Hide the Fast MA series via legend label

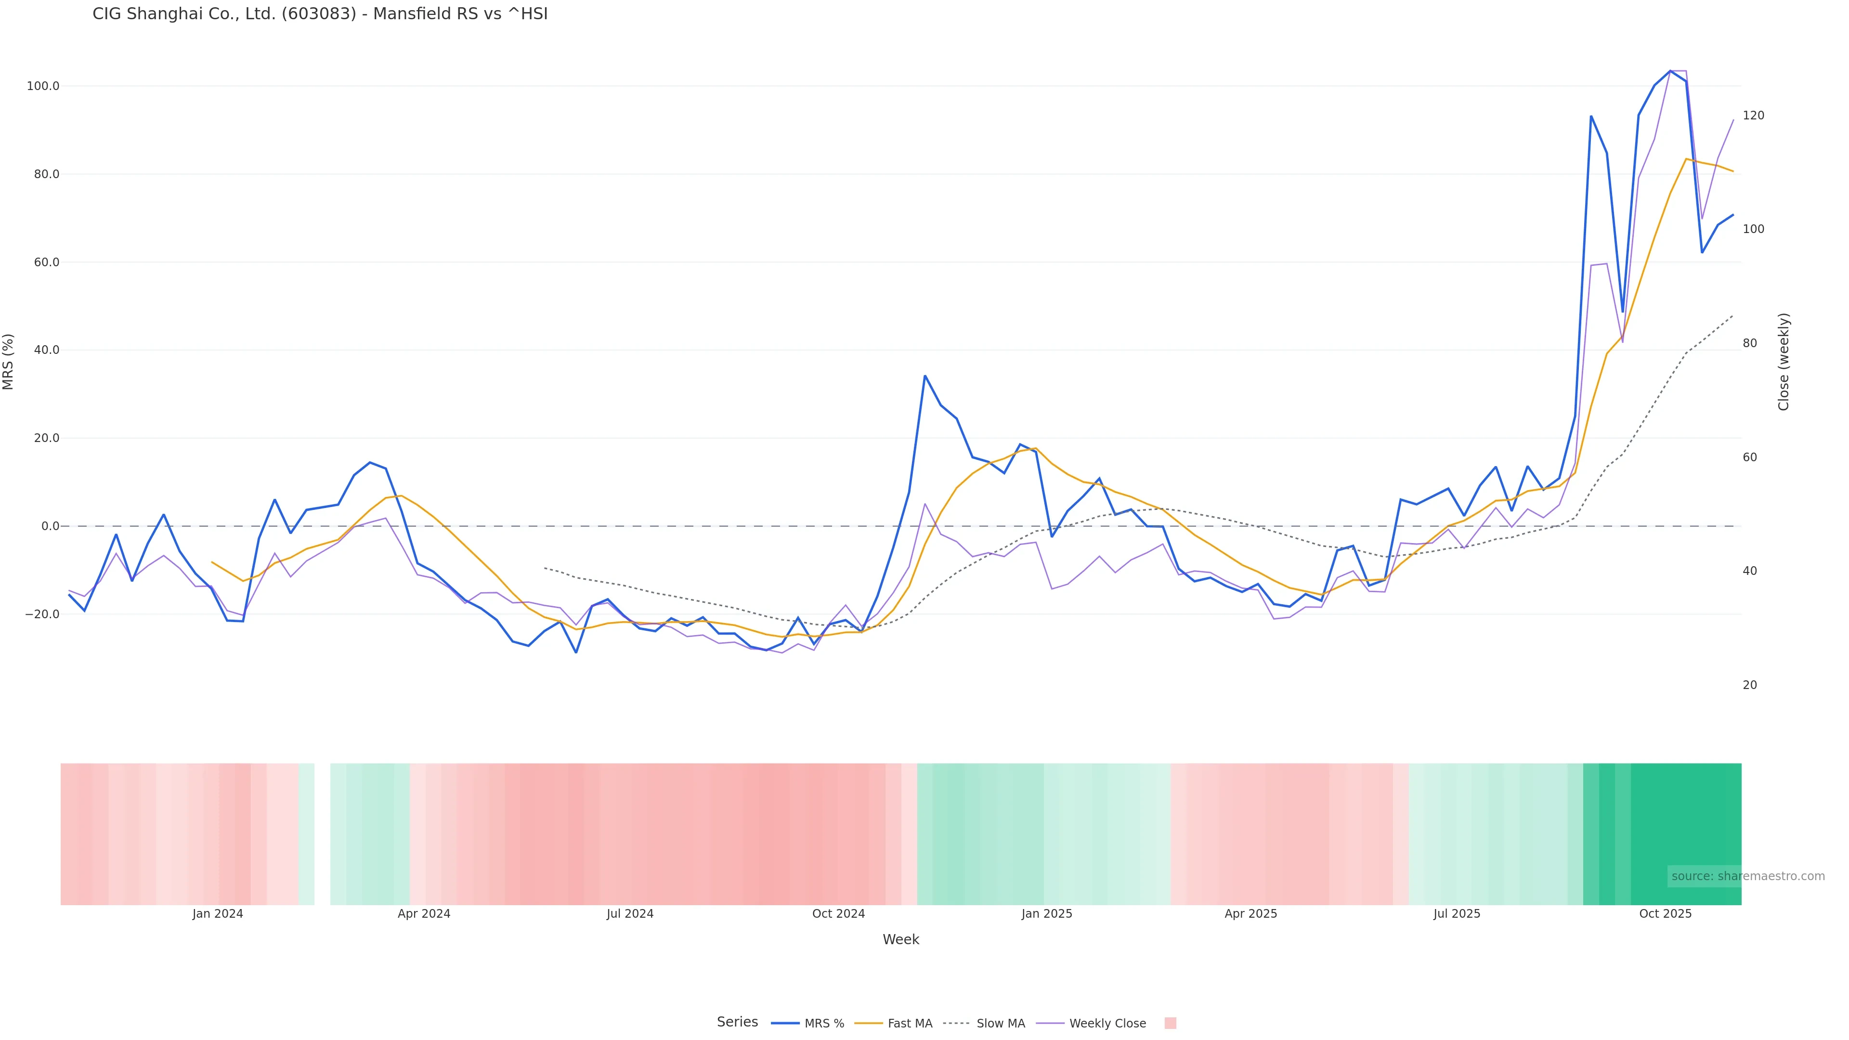coord(910,1024)
